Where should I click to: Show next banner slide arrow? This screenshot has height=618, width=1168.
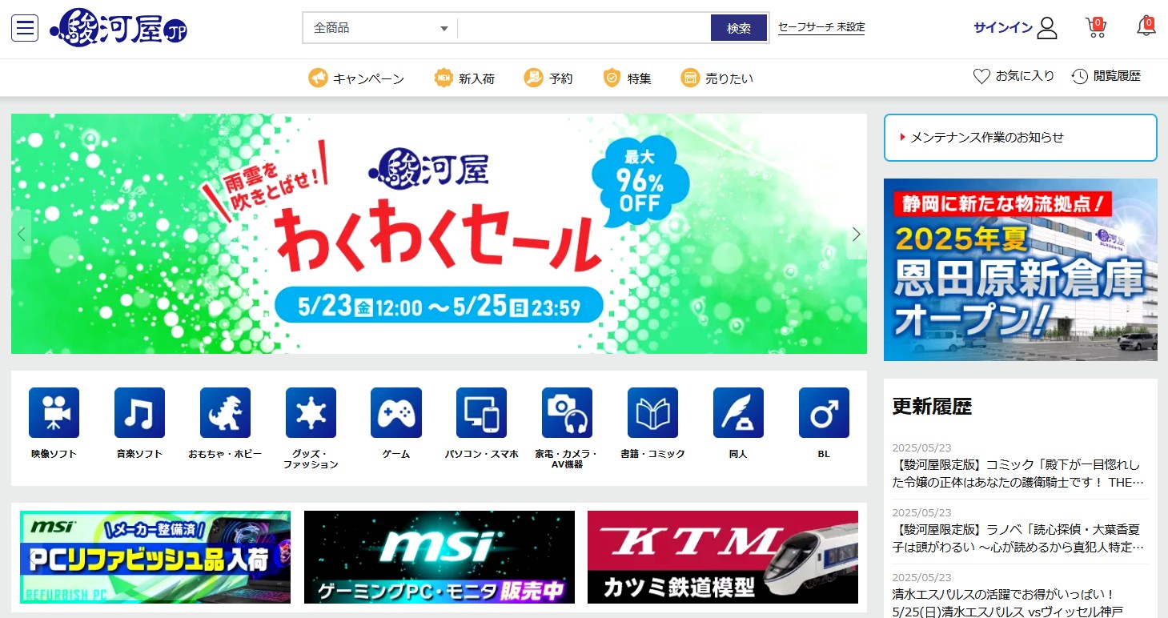click(x=857, y=234)
